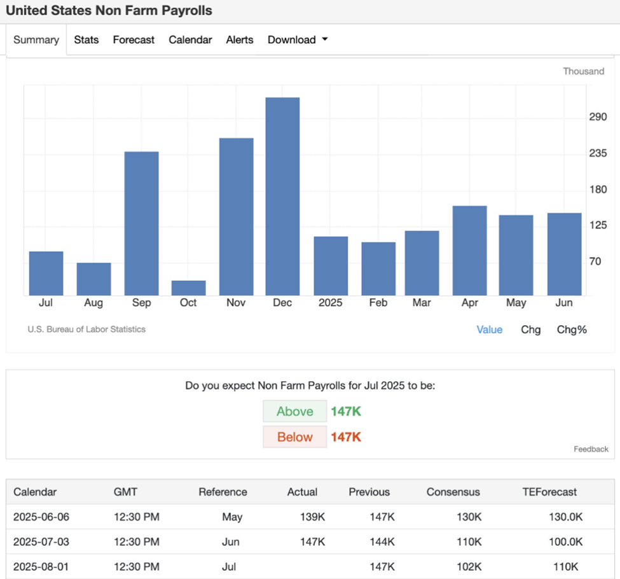Open the Alerts tab
620x579 pixels.
240,39
